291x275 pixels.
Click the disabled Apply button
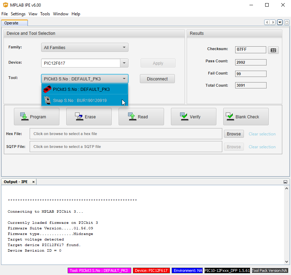(158, 63)
